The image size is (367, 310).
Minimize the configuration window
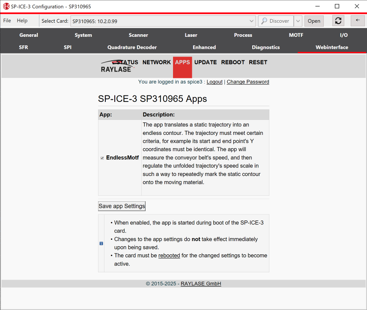coord(317,6)
